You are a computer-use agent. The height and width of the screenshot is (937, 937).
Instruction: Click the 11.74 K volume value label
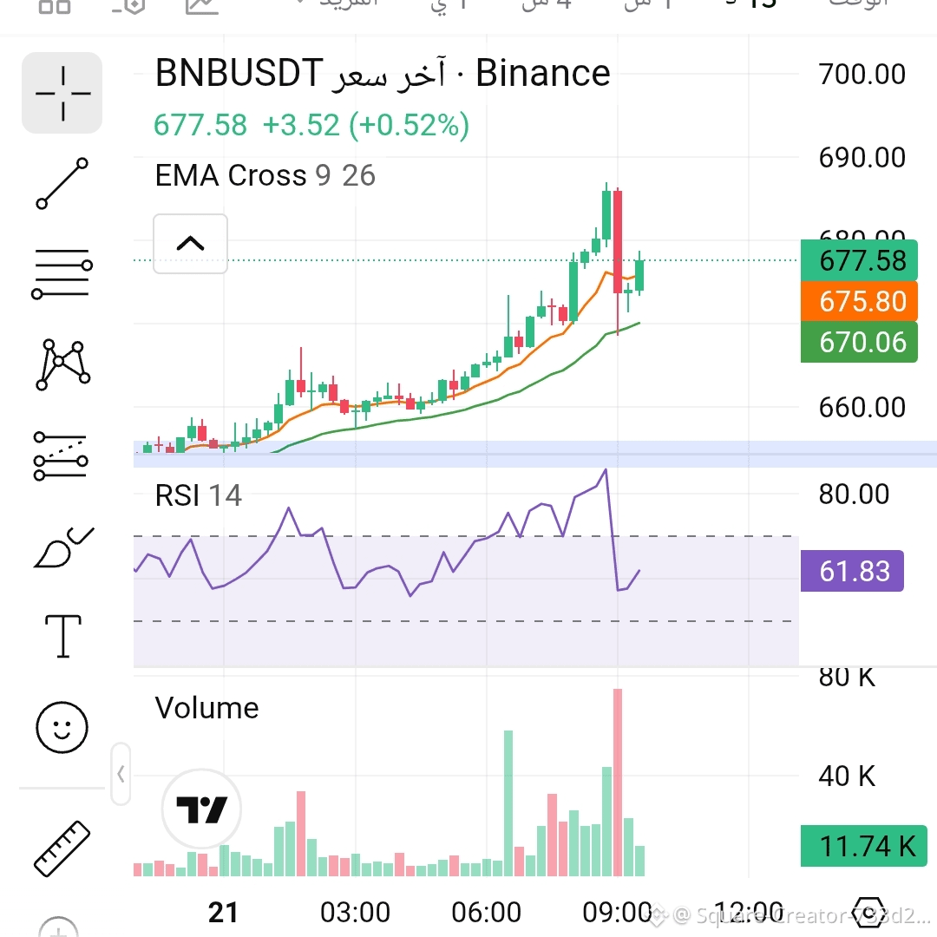point(864,846)
